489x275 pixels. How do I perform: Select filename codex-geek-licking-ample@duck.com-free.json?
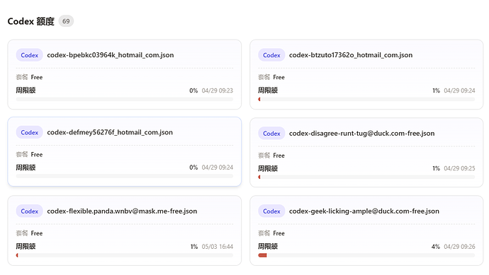point(364,211)
